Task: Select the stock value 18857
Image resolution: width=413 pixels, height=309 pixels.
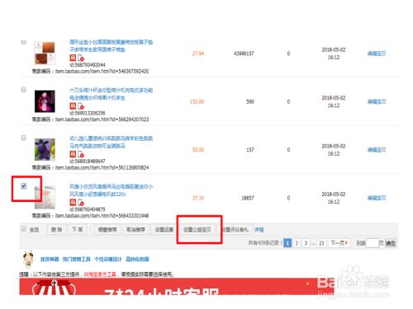Action: coord(248,198)
